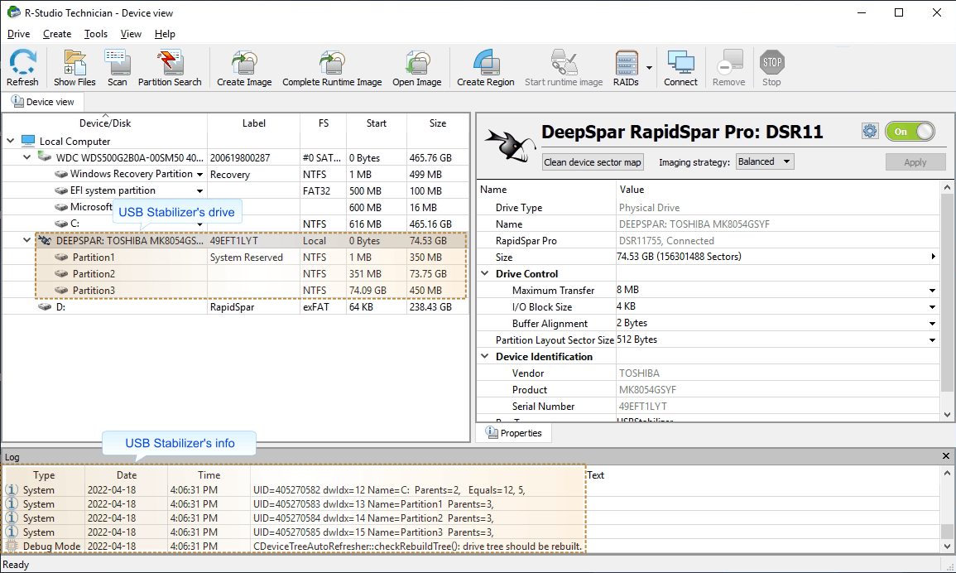Open the Tools menu
The image size is (956, 573).
[96, 34]
